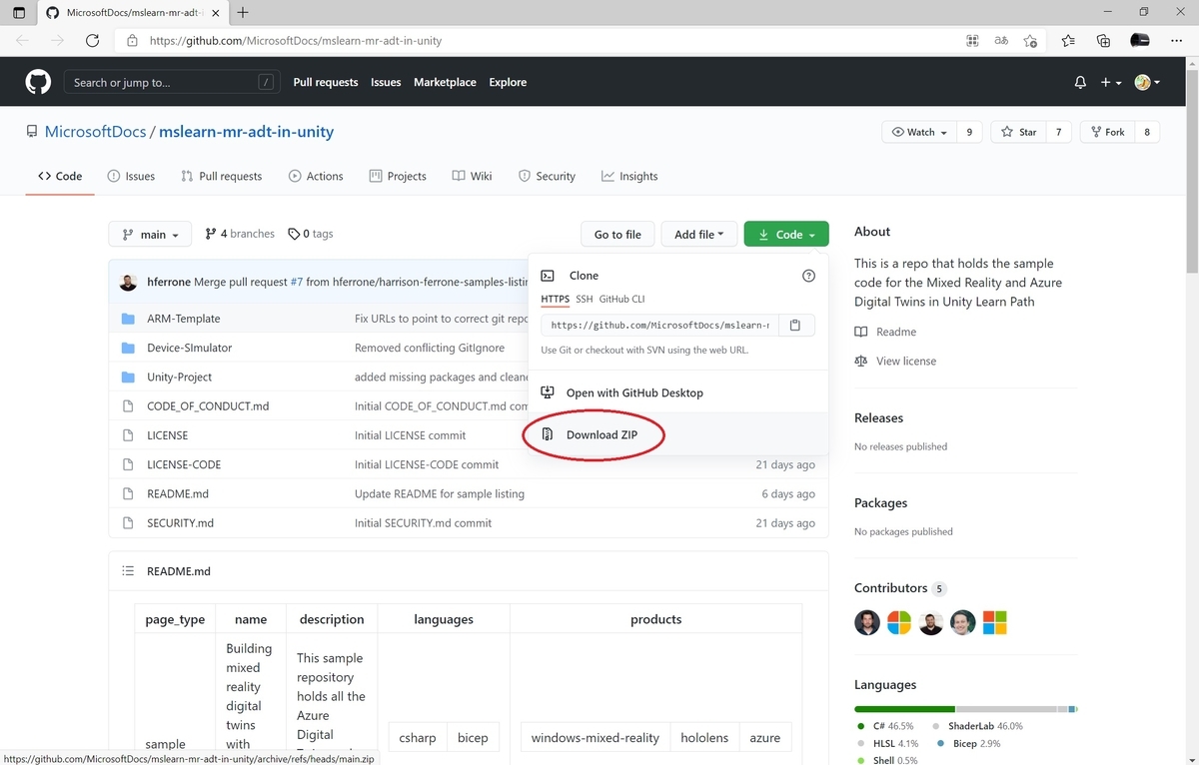
Task: Open the Security tab
Action: click(x=547, y=176)
